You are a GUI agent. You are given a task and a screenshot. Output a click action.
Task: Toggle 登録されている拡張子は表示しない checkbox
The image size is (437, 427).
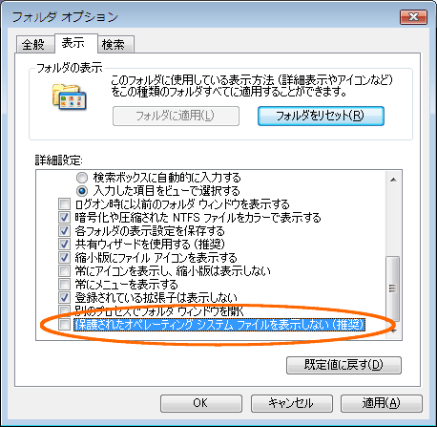coord(64,298)
